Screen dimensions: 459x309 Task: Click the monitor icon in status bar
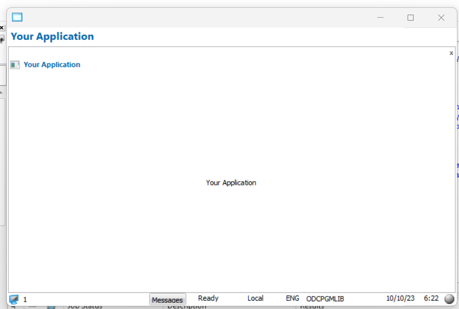[x=14, y=299]
